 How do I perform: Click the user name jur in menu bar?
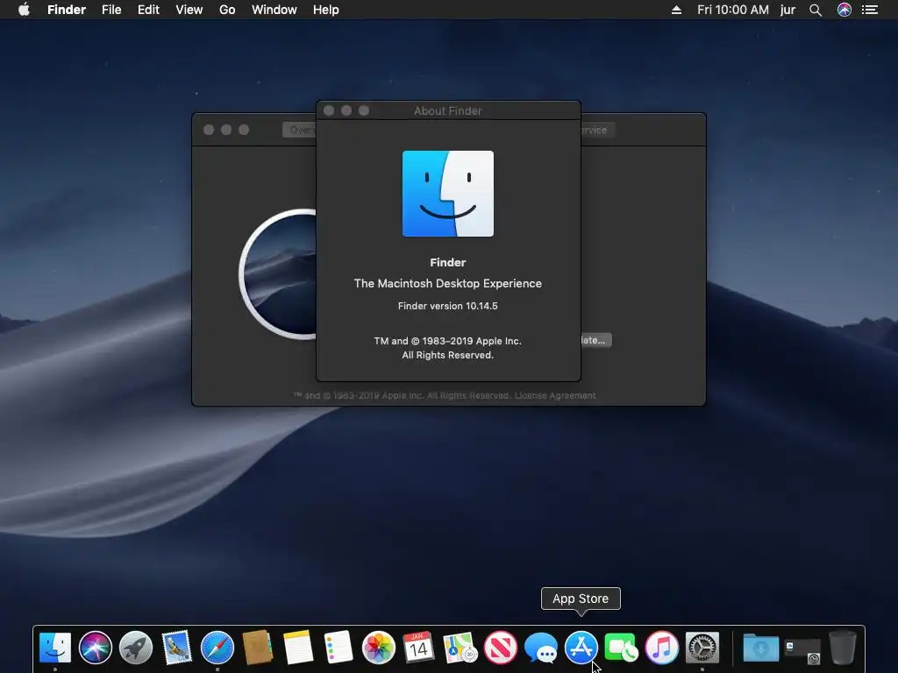click(788, 10)
